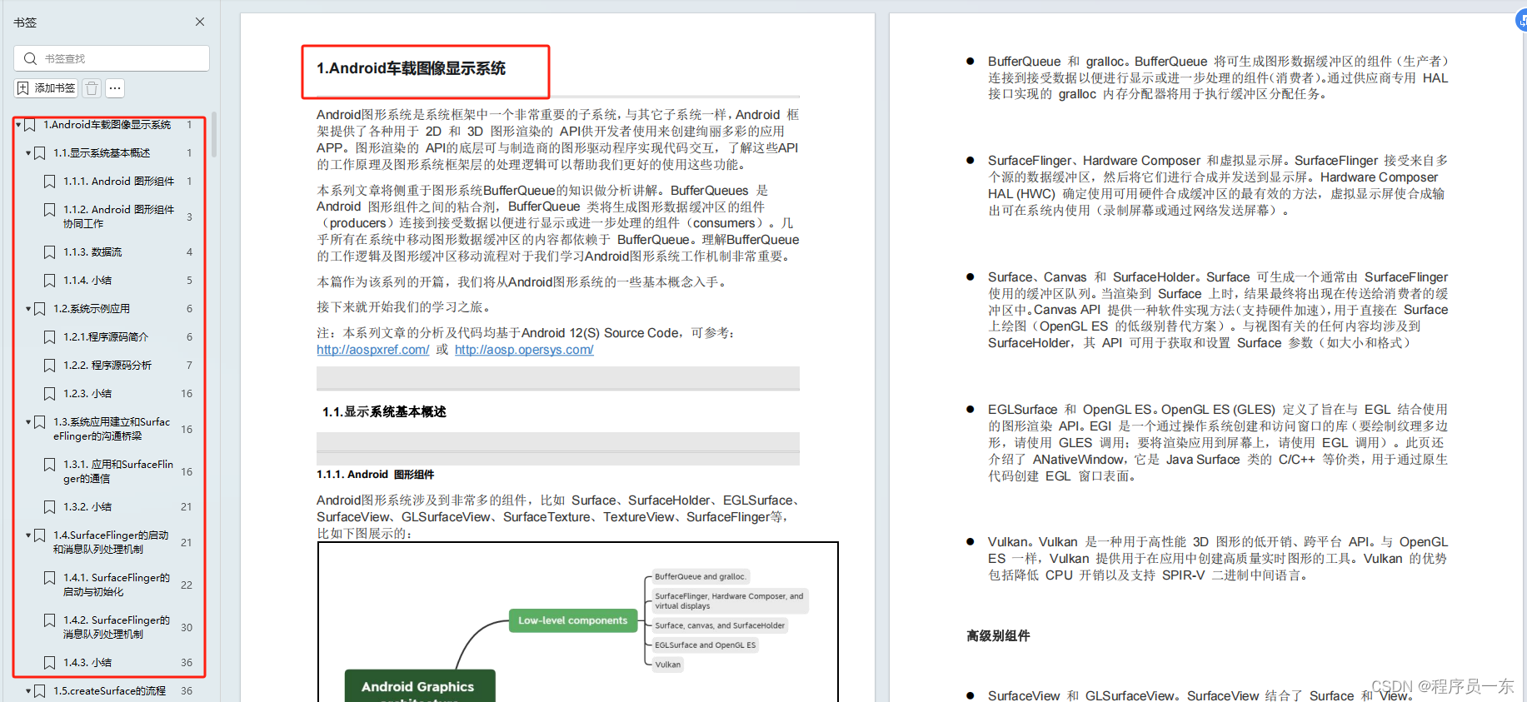Close the 书签 bookmarks panel
Screen dimensions: 1527x702
(x=200, y=22)
